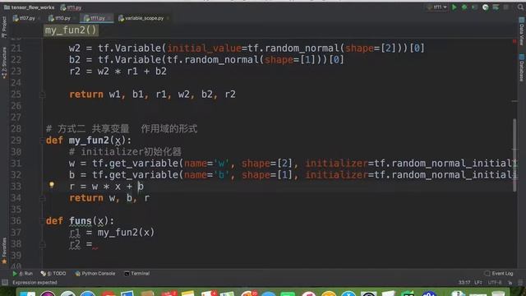Click tensor_flow_works folder in navigation bar
Image resolution: width=526 pixels, height=296 pixels.
[x=30, y=7]
